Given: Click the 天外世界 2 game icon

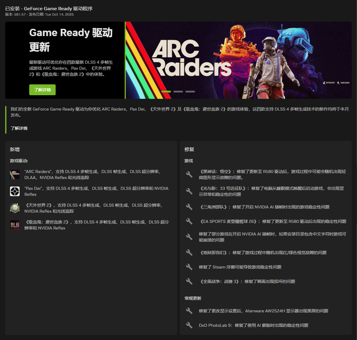Looking at the screenshot, I should point(15,208).
